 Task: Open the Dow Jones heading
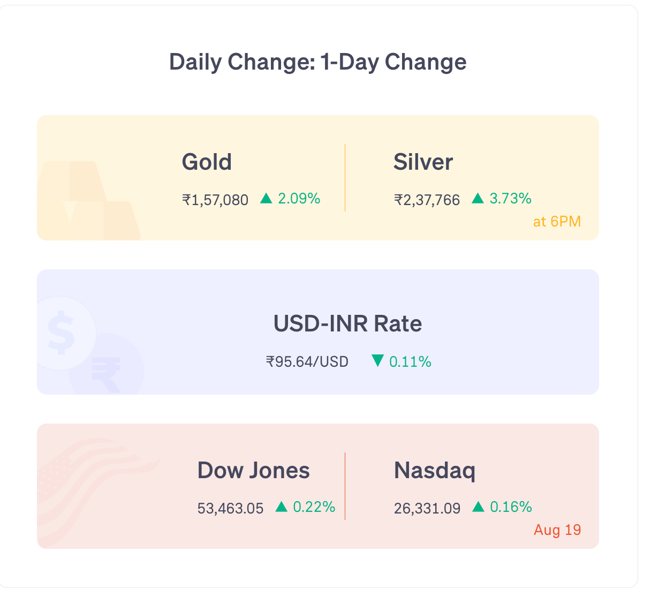click(x=253, y=471)
